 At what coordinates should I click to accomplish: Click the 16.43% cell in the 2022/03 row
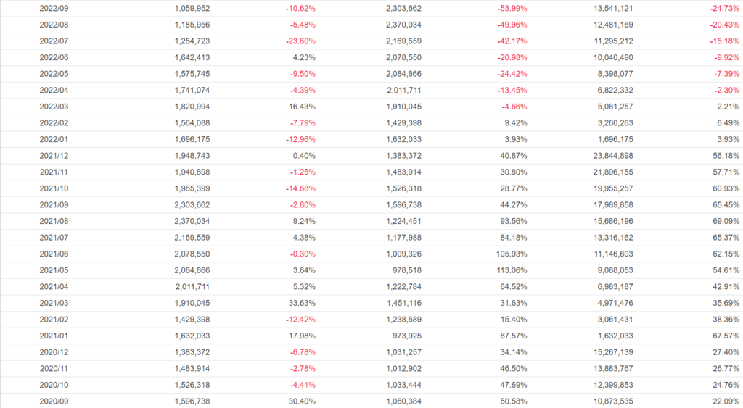[x=301, y=107]
